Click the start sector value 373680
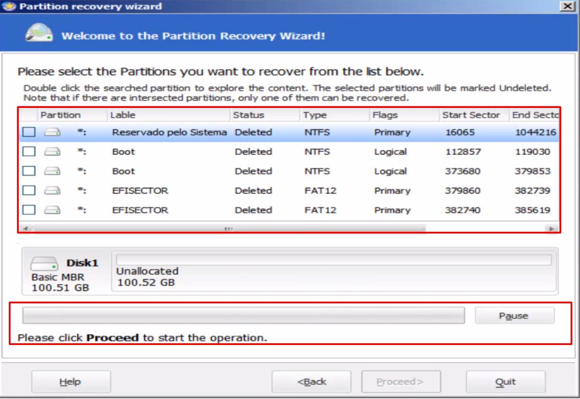 (x=463, y=171)
